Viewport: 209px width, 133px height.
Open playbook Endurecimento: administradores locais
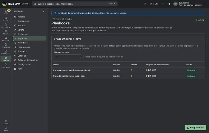click(x=72, y=70)
